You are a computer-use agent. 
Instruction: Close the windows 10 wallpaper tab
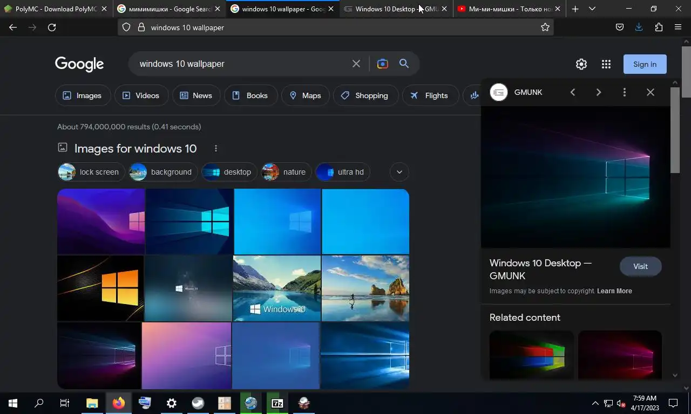[331, 9]
